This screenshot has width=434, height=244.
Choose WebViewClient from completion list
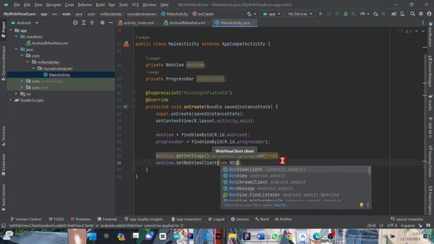point(295,169)
